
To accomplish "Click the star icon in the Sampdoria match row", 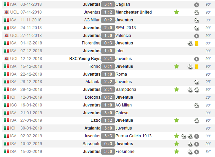I will 177,90.
